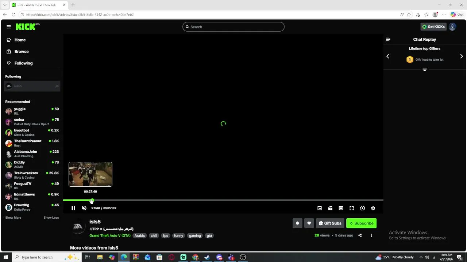Click the Kick logo

[x=27, y=27]
